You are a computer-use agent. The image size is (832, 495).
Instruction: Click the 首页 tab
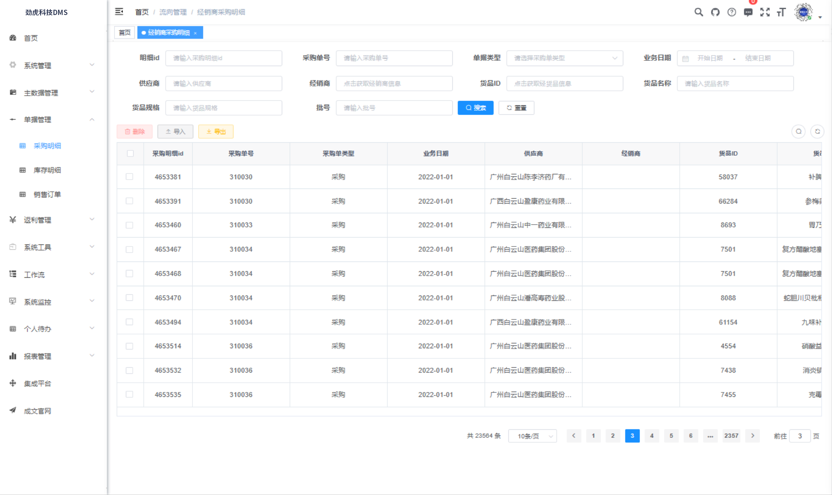click(124, 32)
